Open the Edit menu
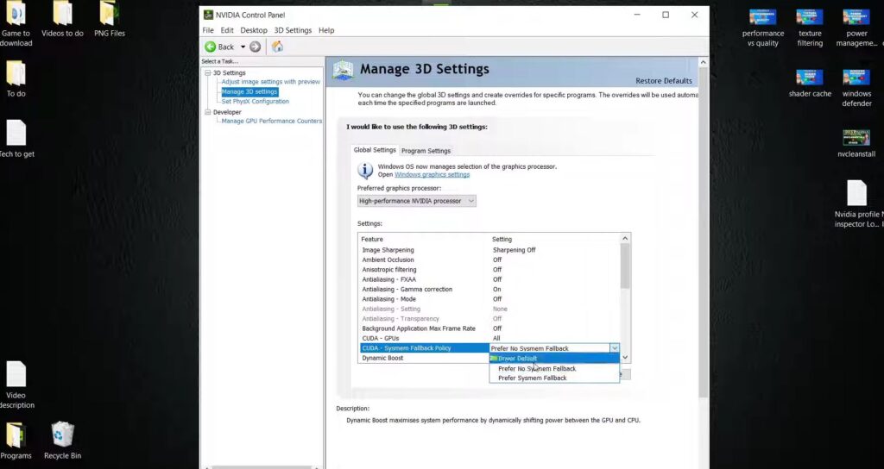The width and height of the screenshot is (884, 469). (x=227, y=30)
